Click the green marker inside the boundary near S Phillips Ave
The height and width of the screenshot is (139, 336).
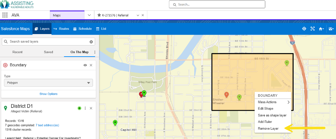click(239, 97)
